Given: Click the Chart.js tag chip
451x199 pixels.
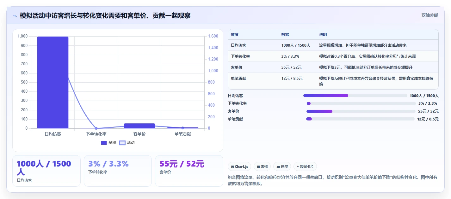Looking at the screenshot, I should click(x=239, y=167).
